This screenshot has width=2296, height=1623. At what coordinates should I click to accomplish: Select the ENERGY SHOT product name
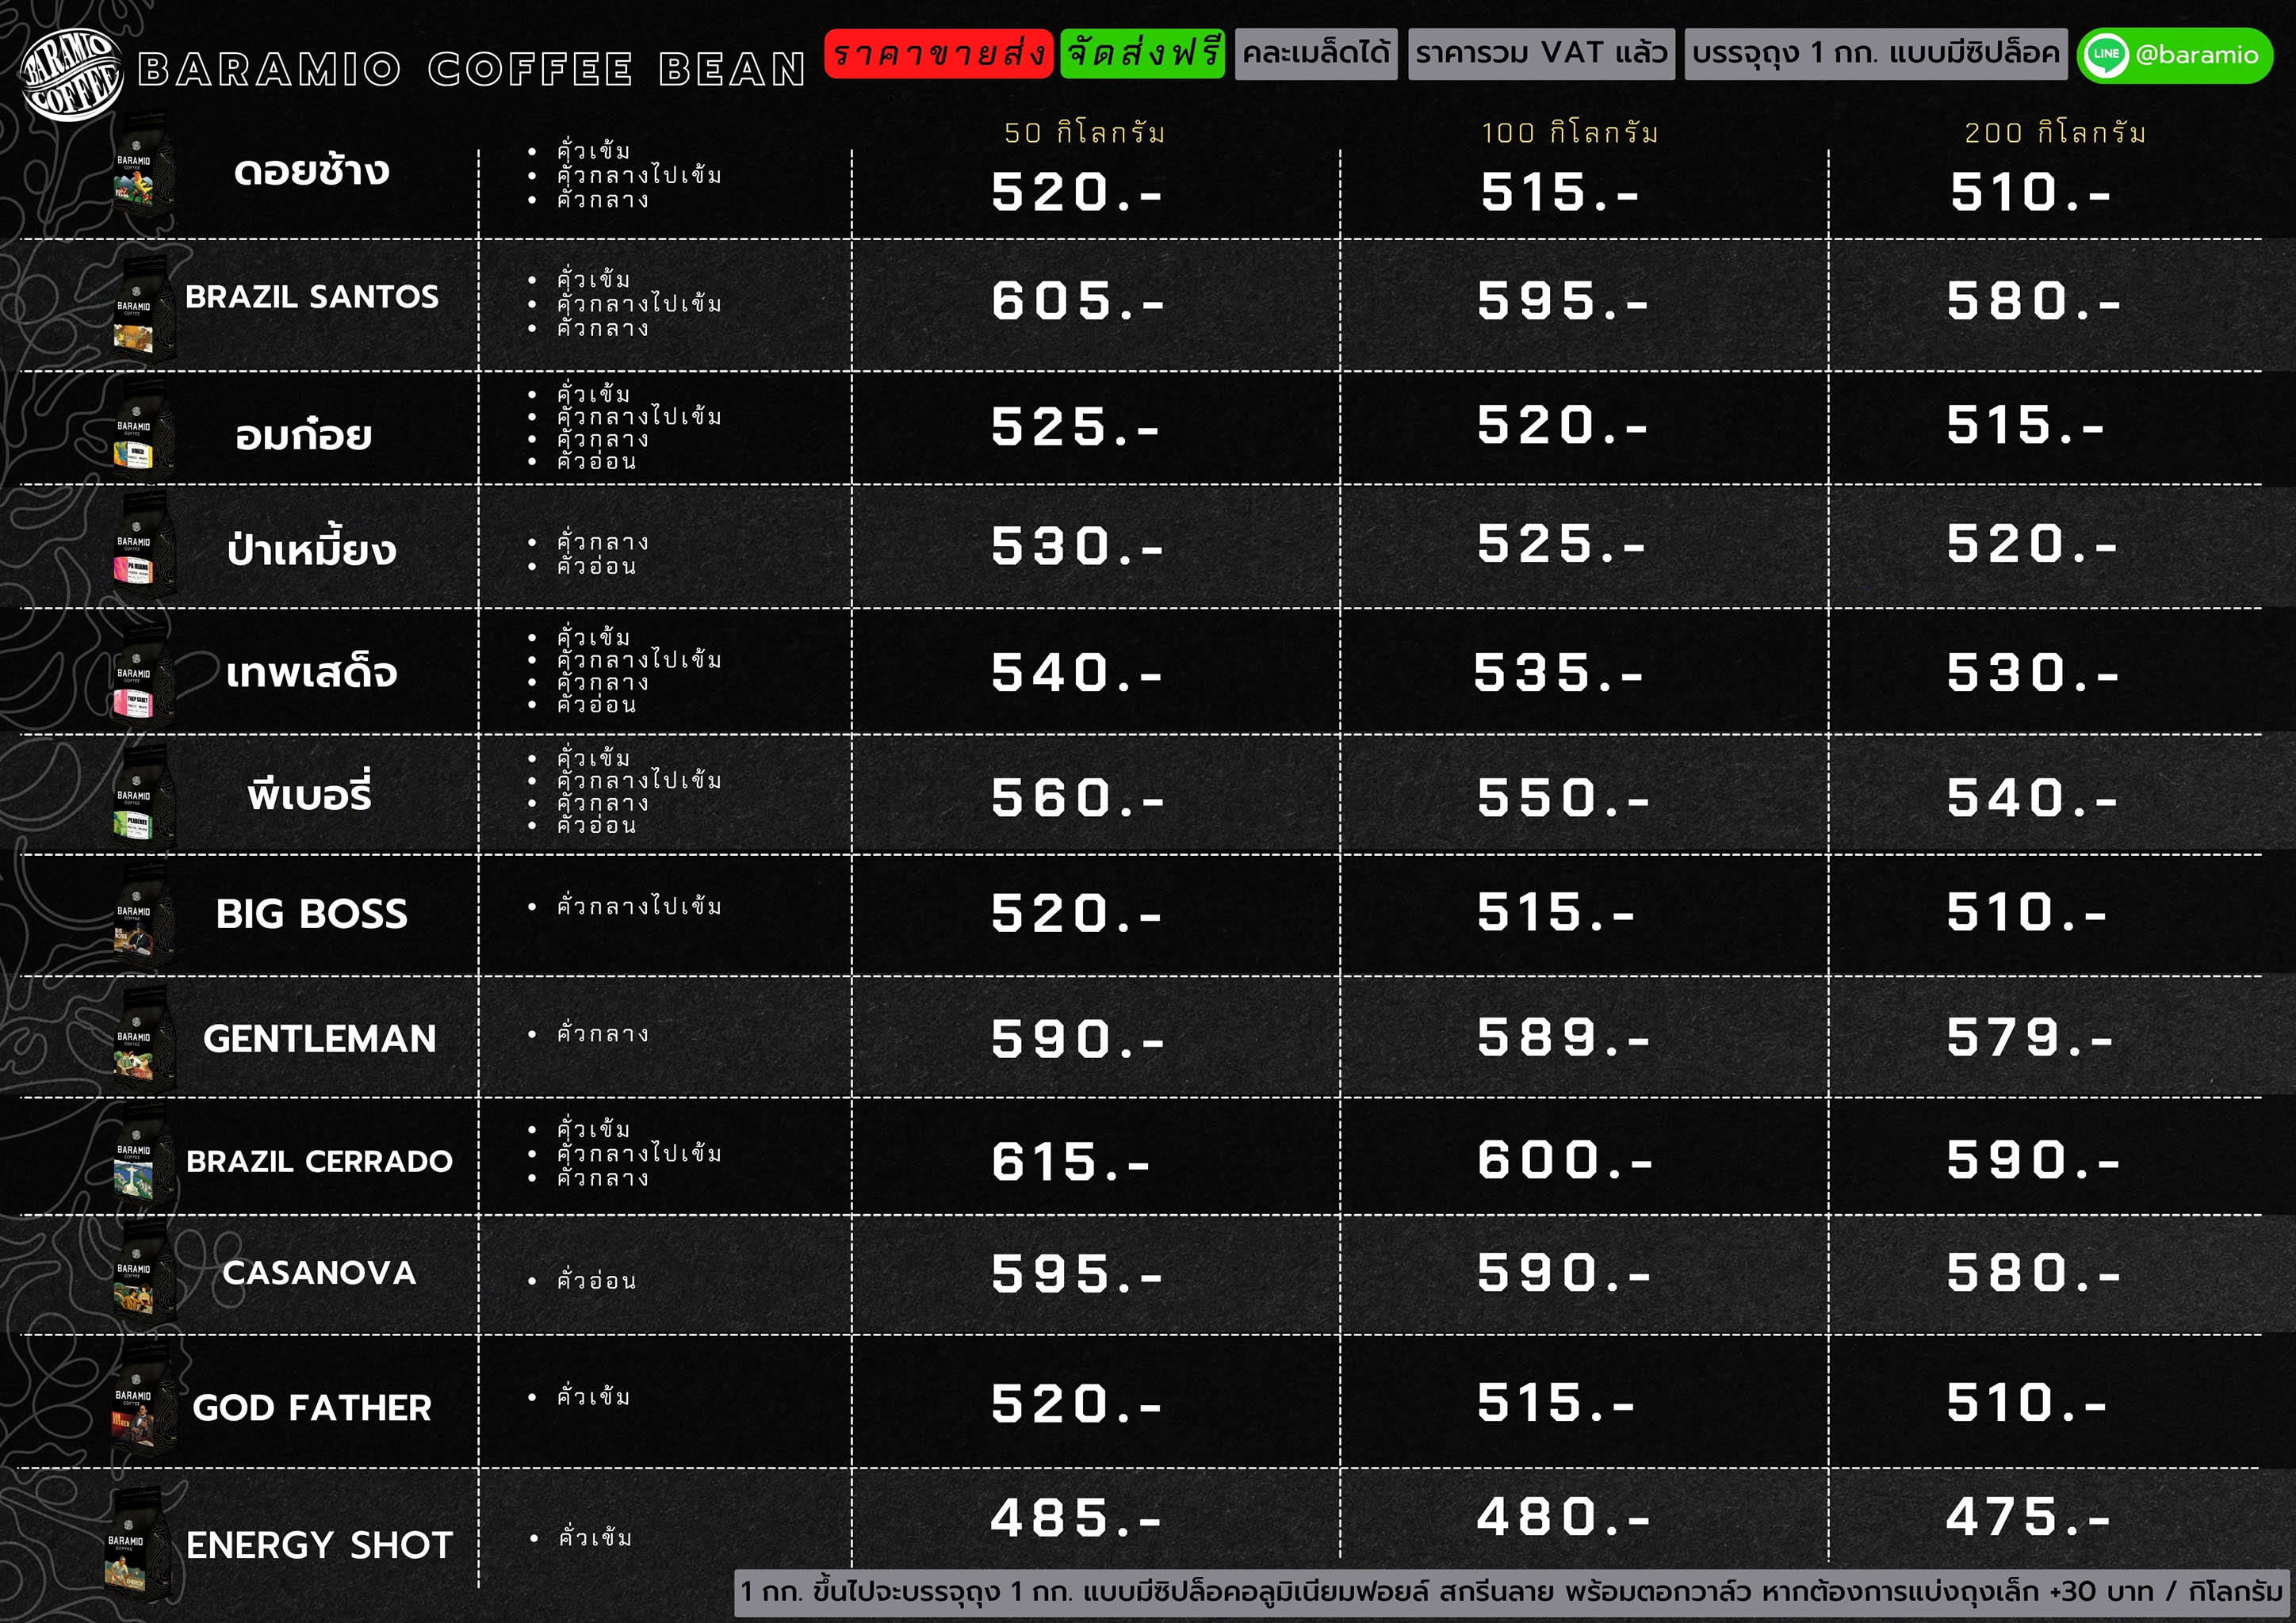point(319,1545)
